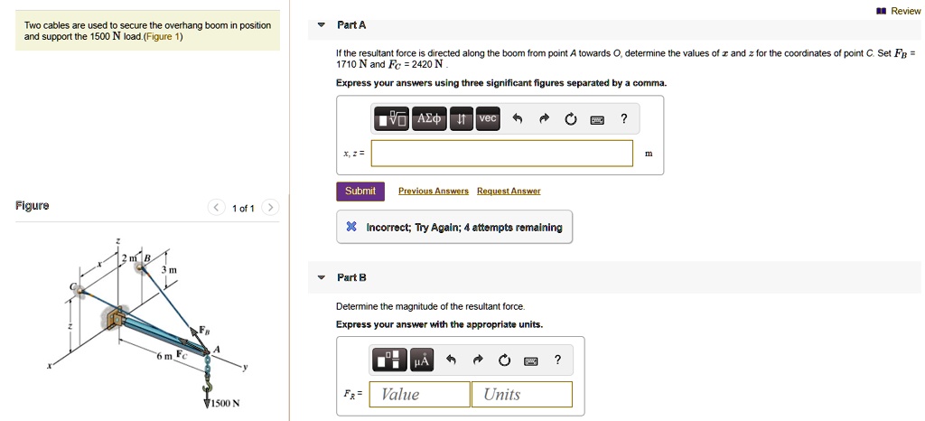Open the µÅ units symbols palette
925x421 pixels.
(x=422, y=360)
